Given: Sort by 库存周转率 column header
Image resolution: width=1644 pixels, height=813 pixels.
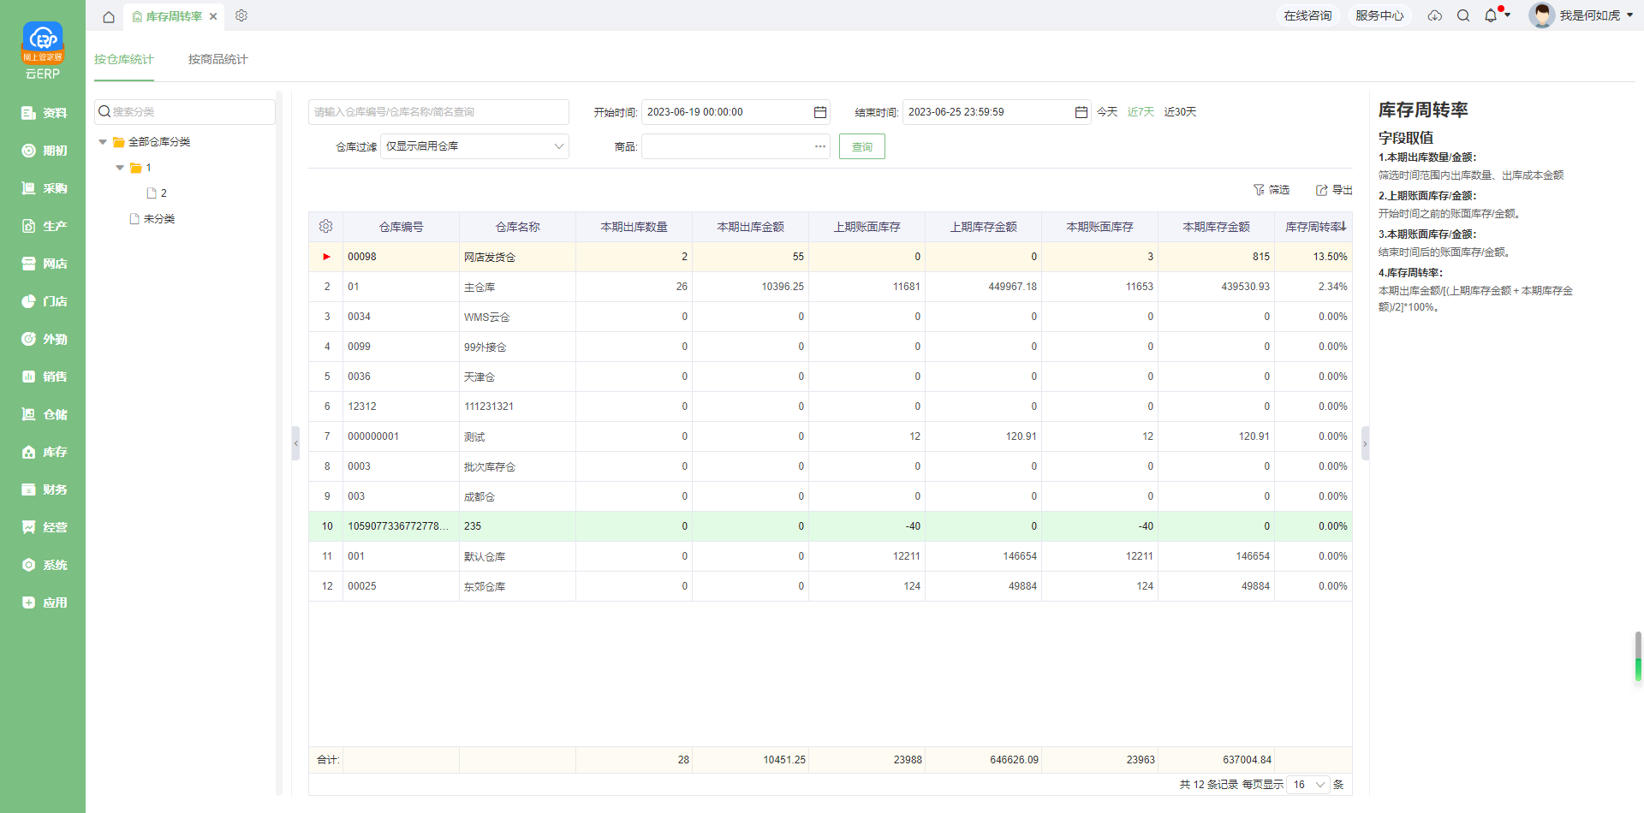Looking at the screenshot, I should tap(1313, 227).
